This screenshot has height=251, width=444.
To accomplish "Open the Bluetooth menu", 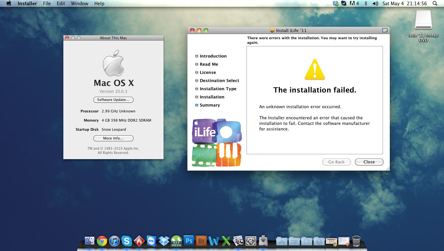I will point(366,4).
